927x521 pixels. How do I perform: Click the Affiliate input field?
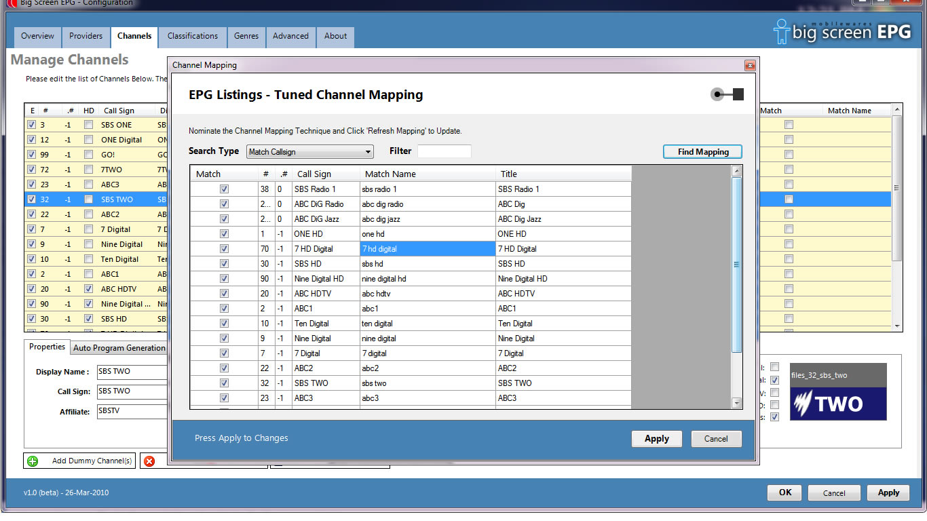(x=132, y=411)
